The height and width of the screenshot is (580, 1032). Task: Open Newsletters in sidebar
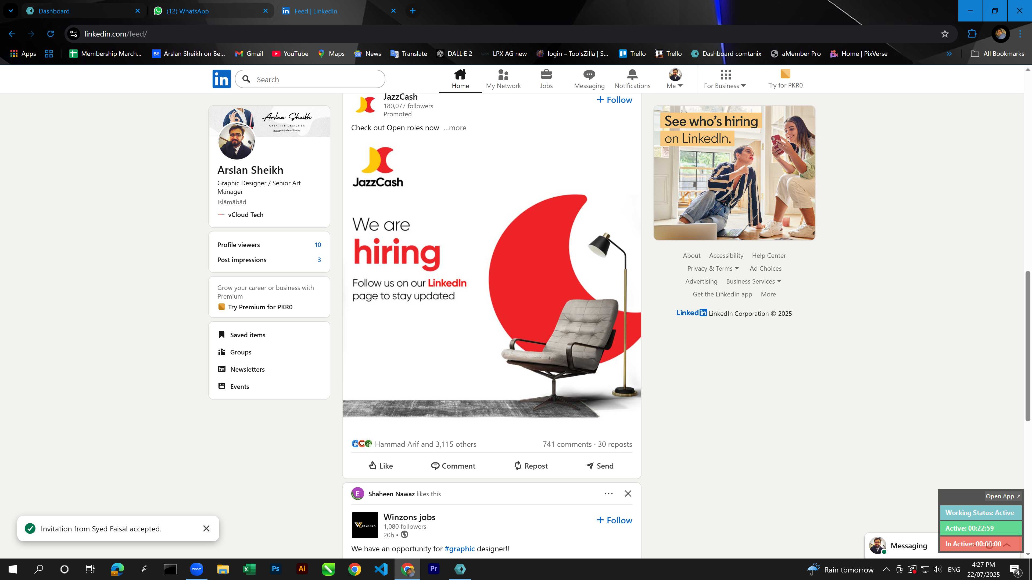241,369
